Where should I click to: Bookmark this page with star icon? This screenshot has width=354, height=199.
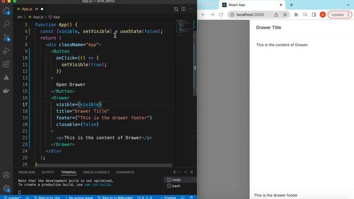tap(285, 15)
